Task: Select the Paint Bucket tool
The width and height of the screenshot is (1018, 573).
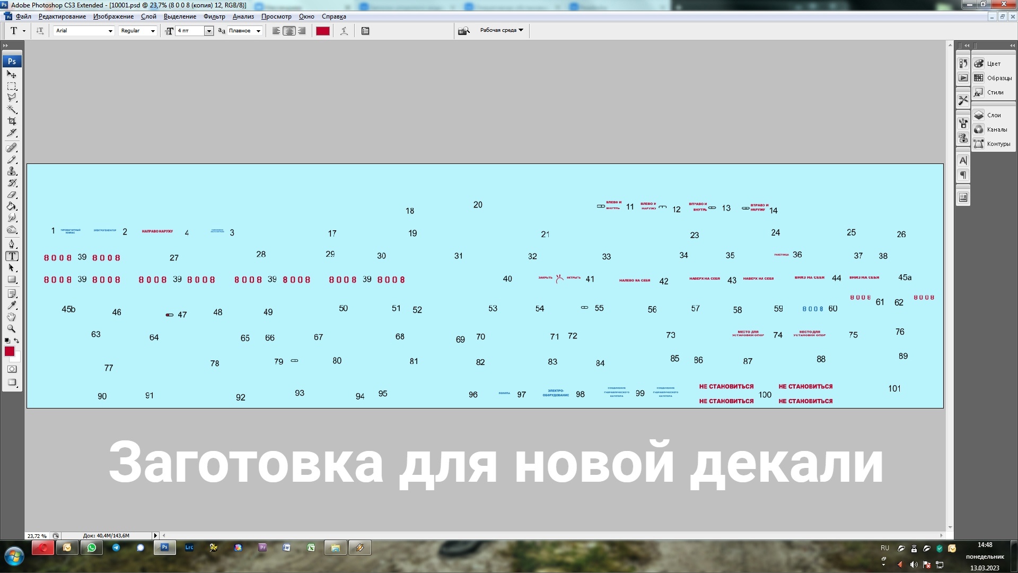Action: 12,206
